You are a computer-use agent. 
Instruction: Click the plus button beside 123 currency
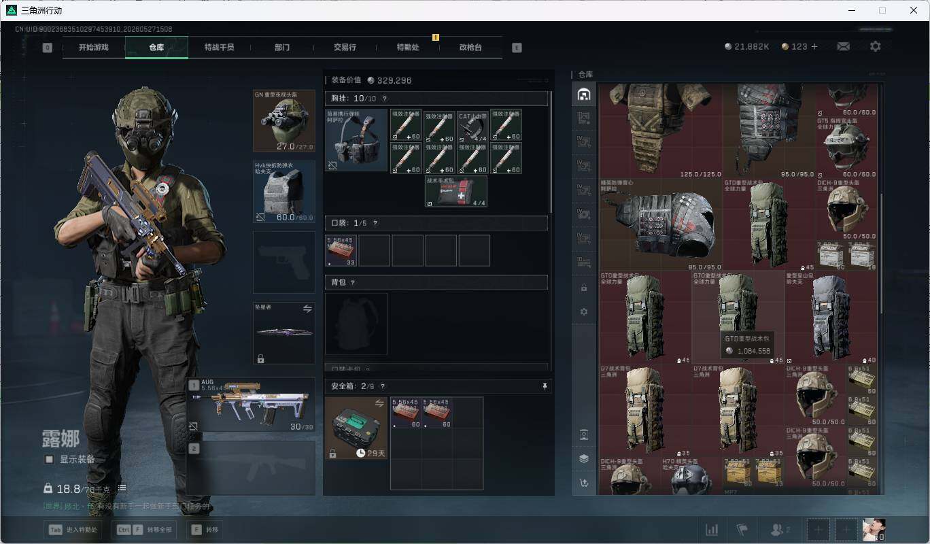(814, 46)
